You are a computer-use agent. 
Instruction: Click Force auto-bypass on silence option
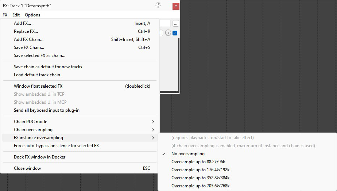56,146
